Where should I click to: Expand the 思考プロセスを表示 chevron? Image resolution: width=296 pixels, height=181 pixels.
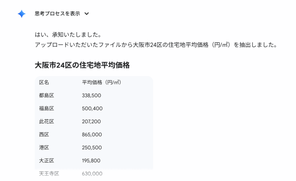click(87, 14)
